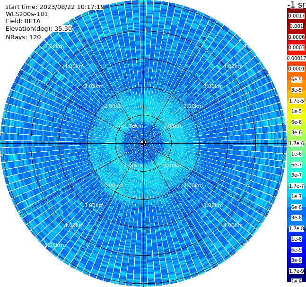Click the 1.7e-6 color bar label
This screenshot has width=306, height=287.
297,143
